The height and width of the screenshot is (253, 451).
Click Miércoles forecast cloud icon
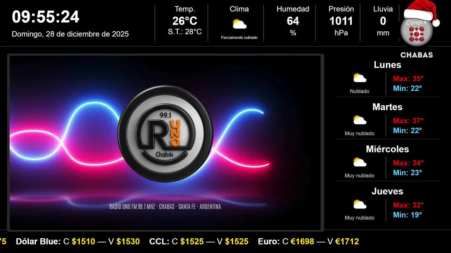tap(360, 162)
